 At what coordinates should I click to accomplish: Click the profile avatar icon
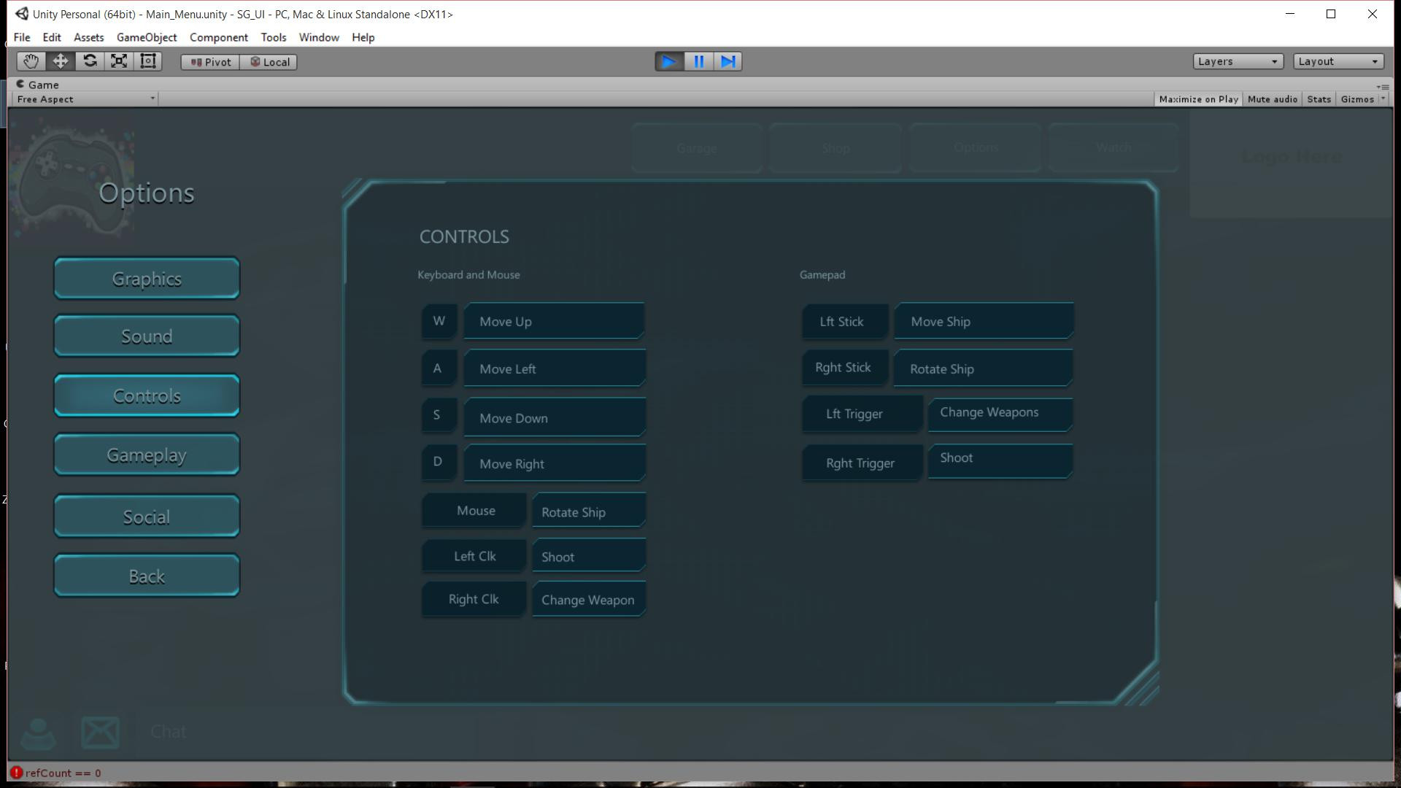[38, 733]
